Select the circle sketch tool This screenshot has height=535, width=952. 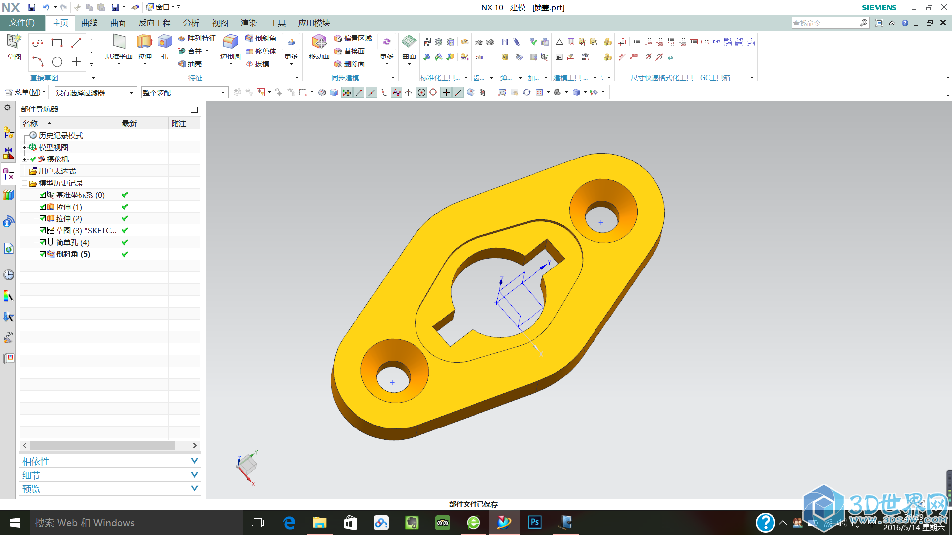pyautogui.click(x=57, y=62)
